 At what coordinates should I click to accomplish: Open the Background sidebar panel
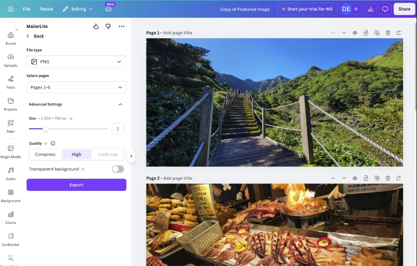coord(11,196)
